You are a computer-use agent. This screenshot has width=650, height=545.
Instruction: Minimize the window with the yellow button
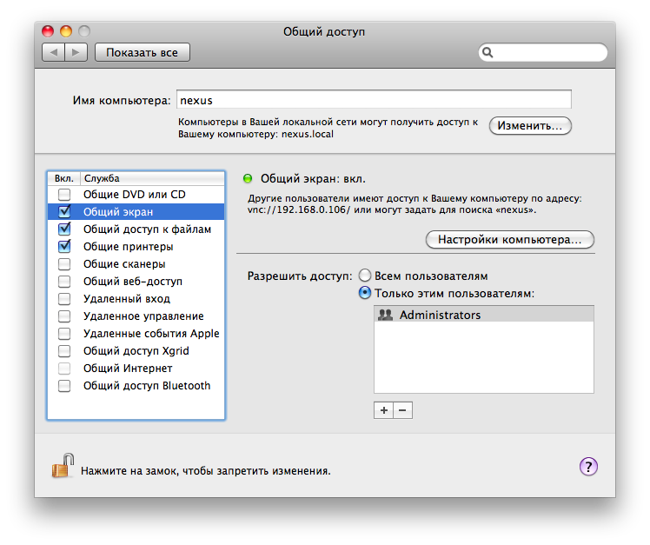[66, 31]
